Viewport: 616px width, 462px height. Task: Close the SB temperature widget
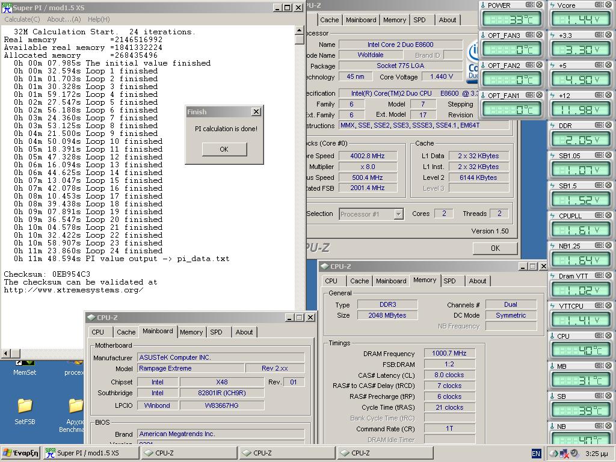pos(609,395)
